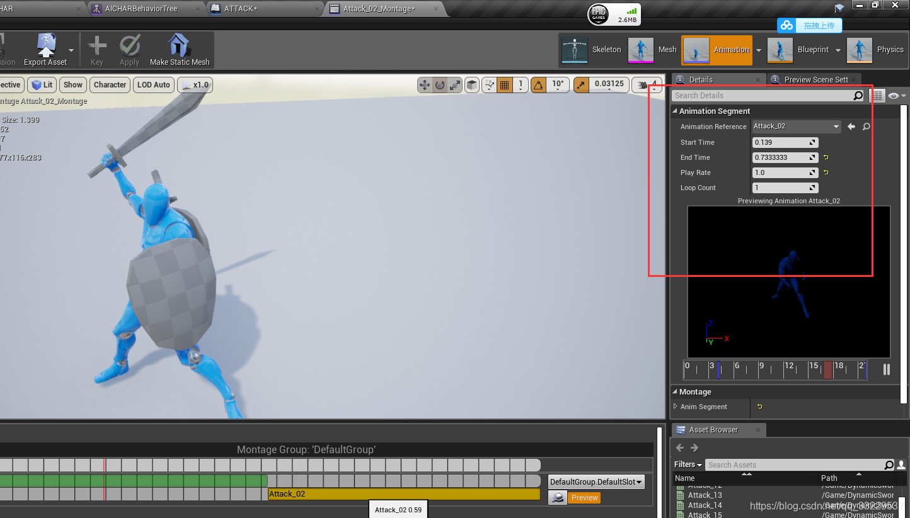
Task: Open details view options eye menu
Action: (x=896, y=96)
